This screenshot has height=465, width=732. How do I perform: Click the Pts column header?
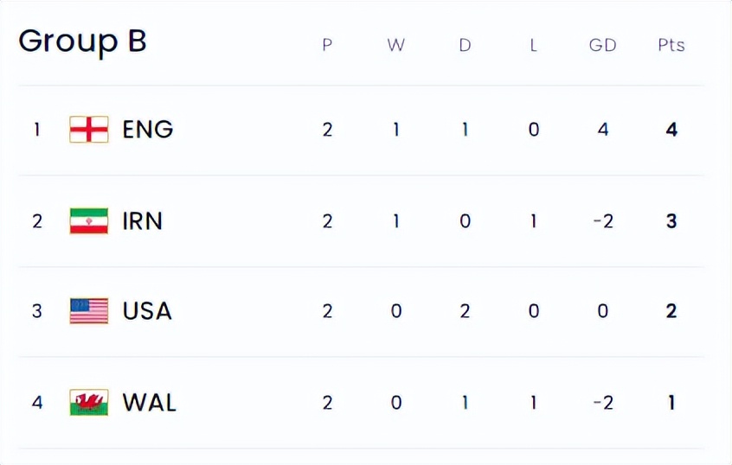pos(671,45)
